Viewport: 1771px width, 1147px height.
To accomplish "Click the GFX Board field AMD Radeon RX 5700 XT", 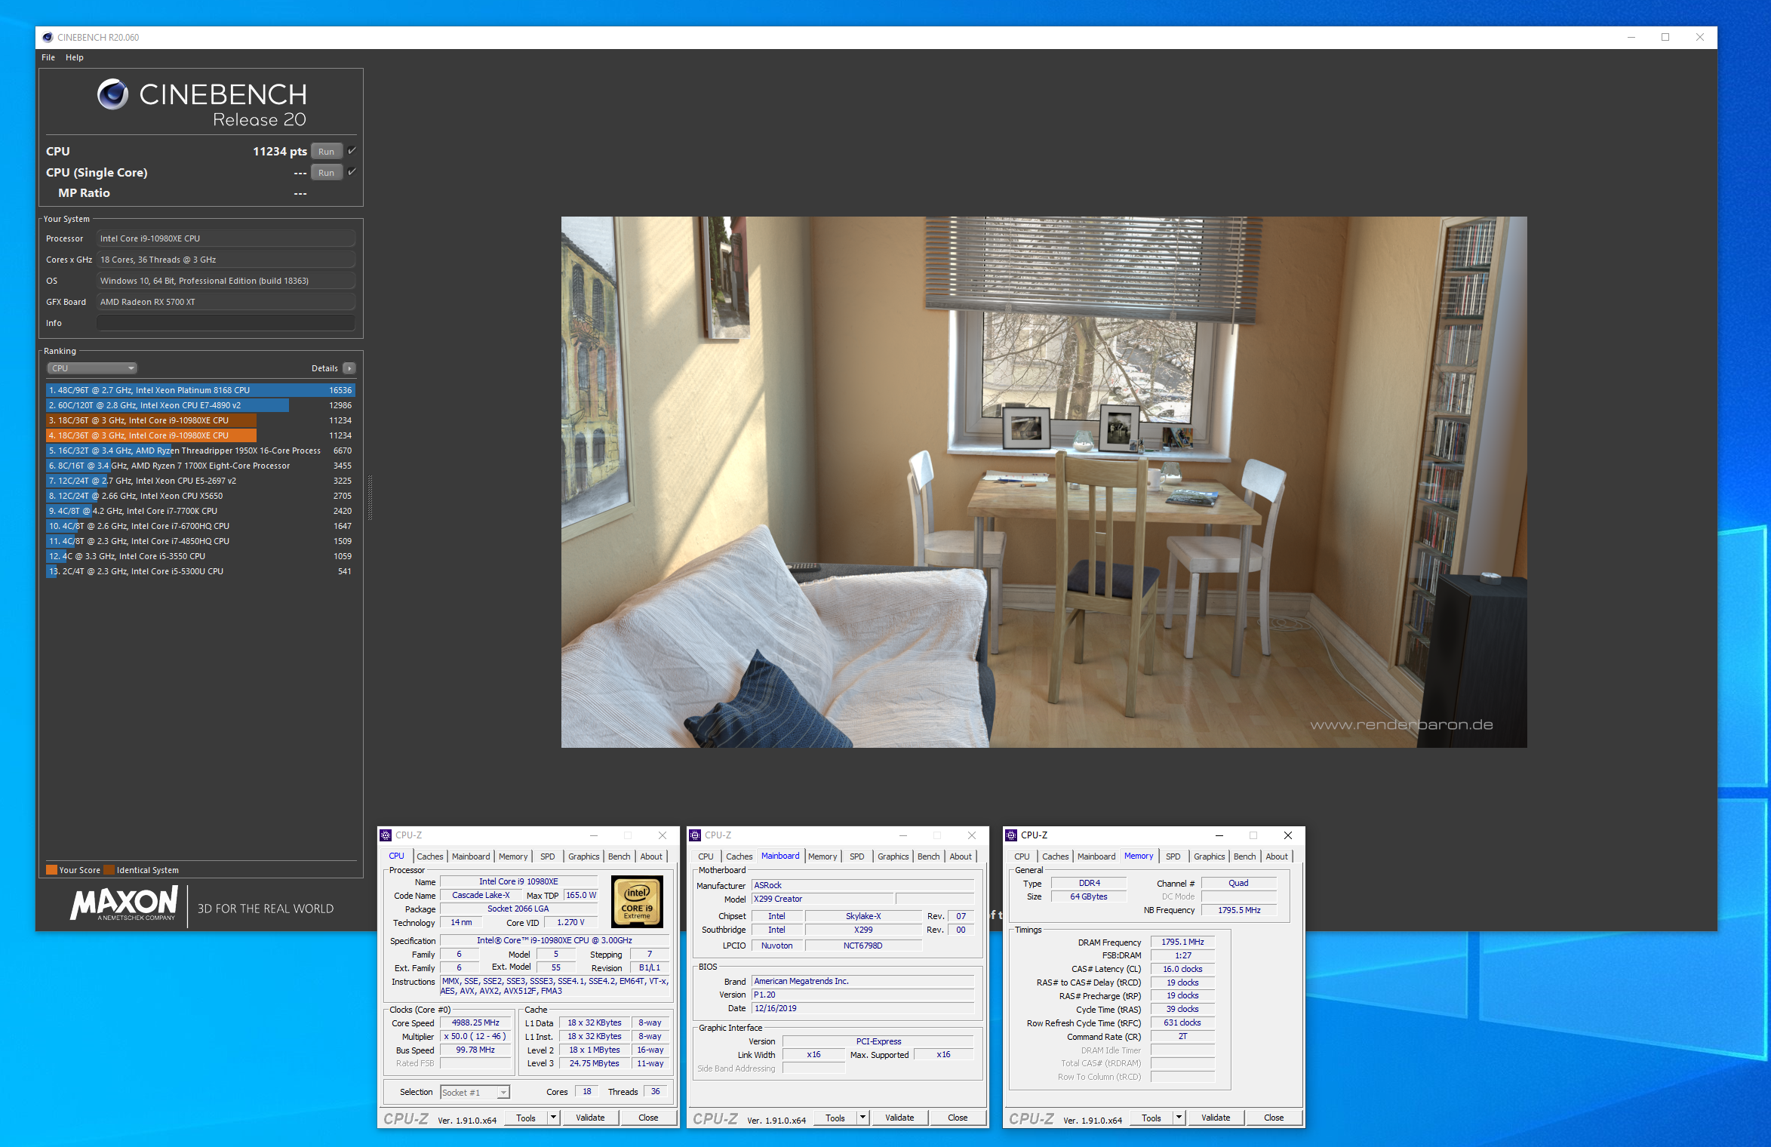I will click(x=226, y=302).
